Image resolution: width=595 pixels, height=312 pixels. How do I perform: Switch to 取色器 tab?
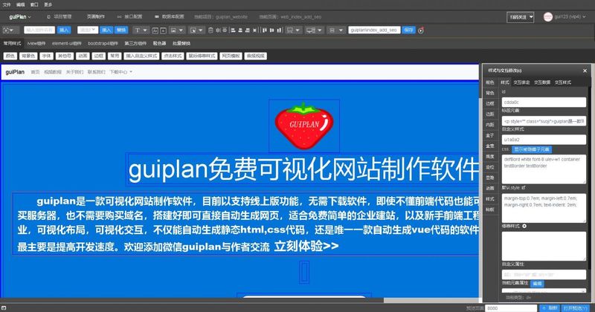(x=159, y=44)
